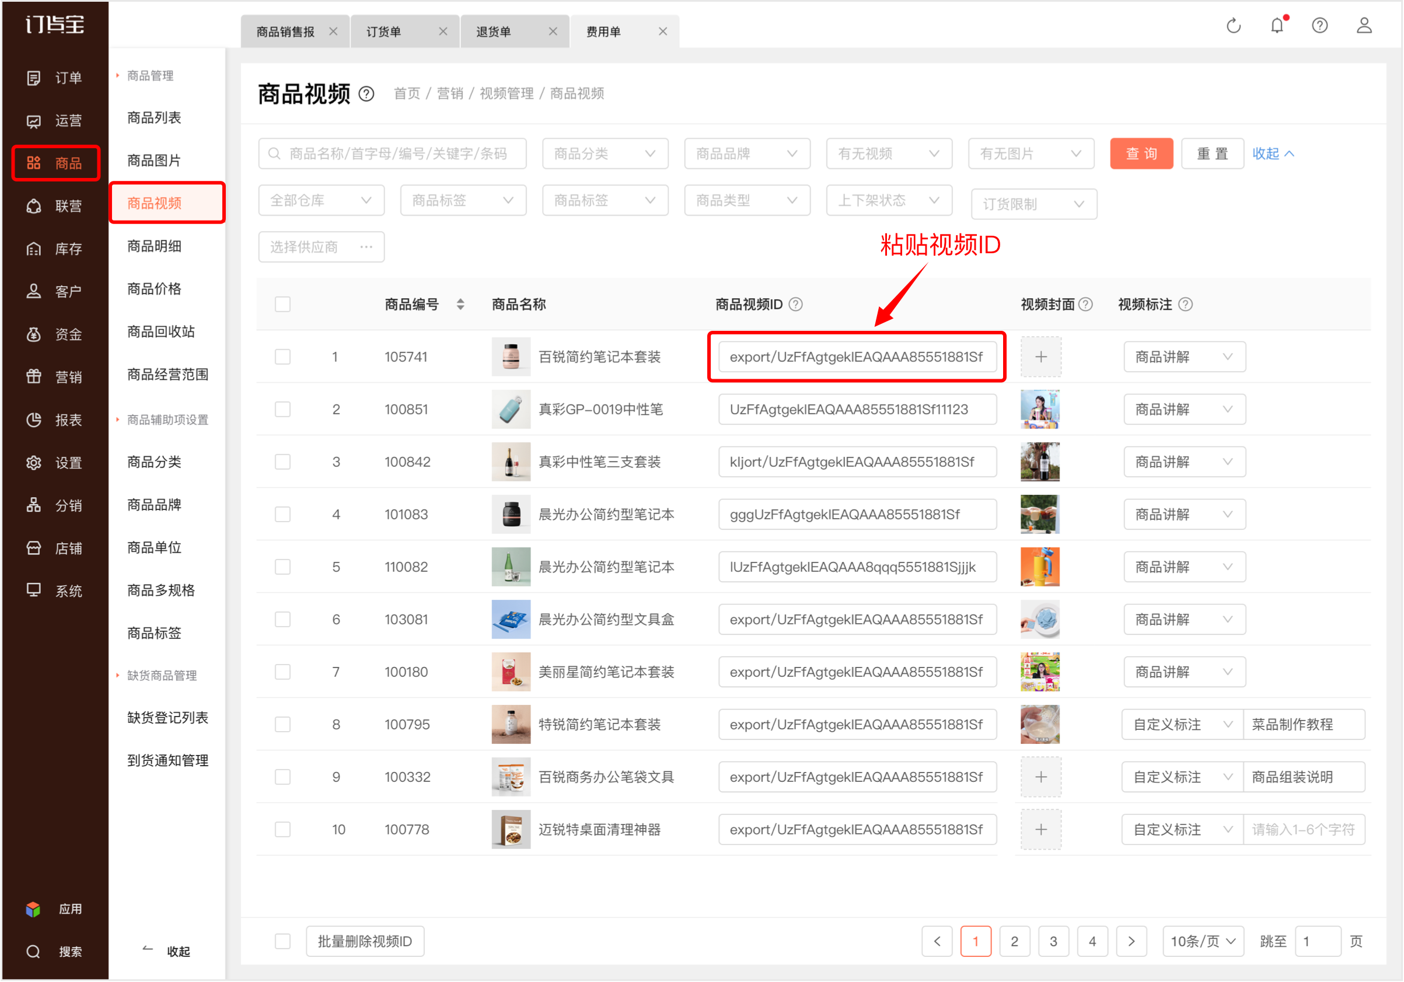This screenshot has height=982, width=1404.
Task: Open the 资金 sidebar icon
Action: [x=34, y=334]
